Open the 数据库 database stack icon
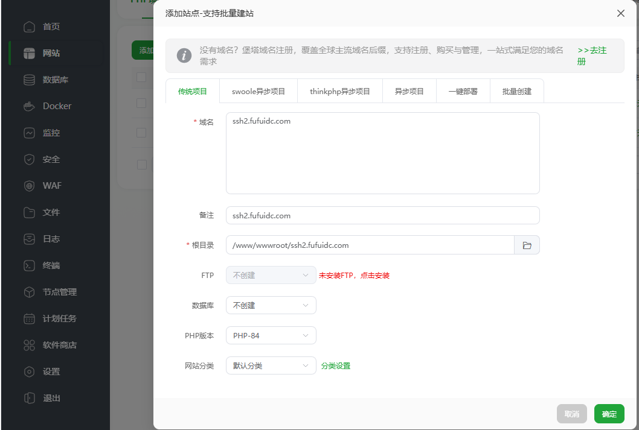 [x=30, y=80]
